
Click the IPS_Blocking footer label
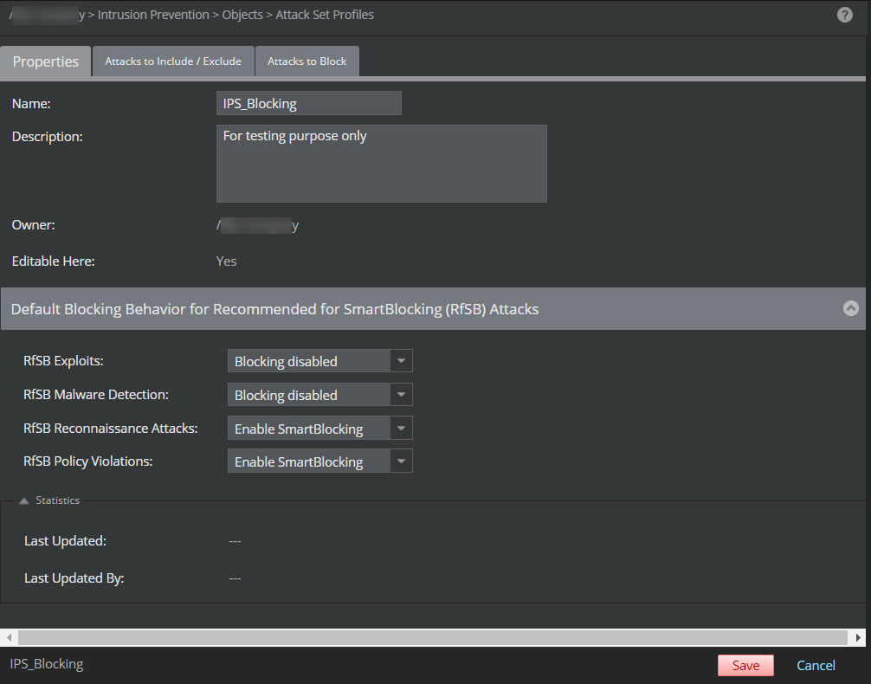point(47,664)
